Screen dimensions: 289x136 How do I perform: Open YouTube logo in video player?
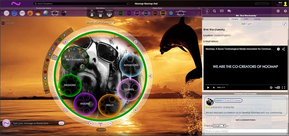[277, 88]
